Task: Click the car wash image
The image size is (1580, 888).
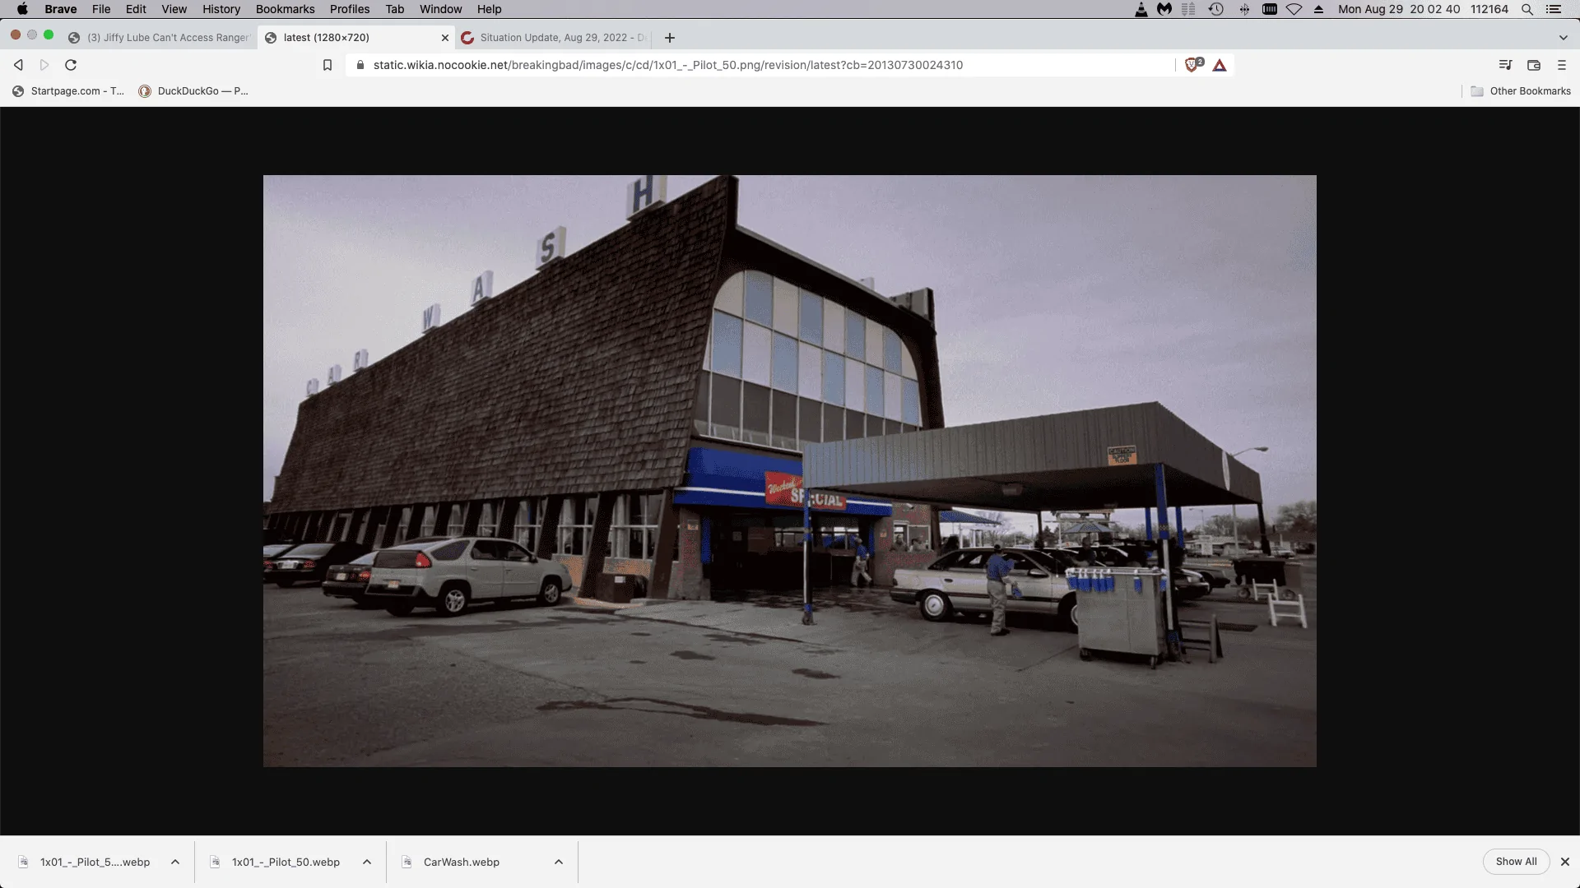Action: [790, 471]
